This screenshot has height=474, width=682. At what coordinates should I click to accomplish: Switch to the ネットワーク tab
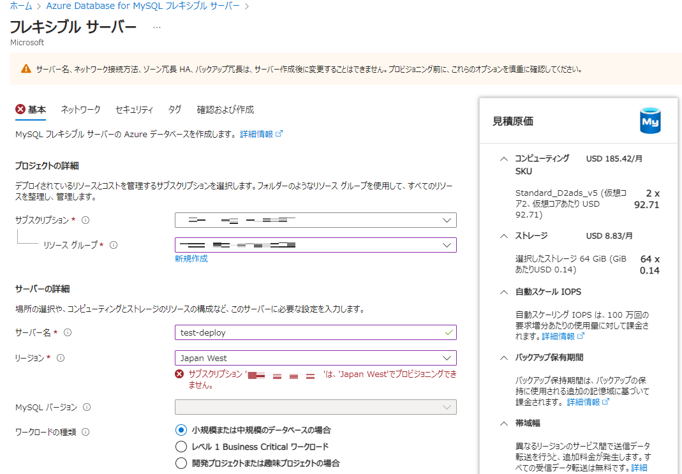click(80, 110)
